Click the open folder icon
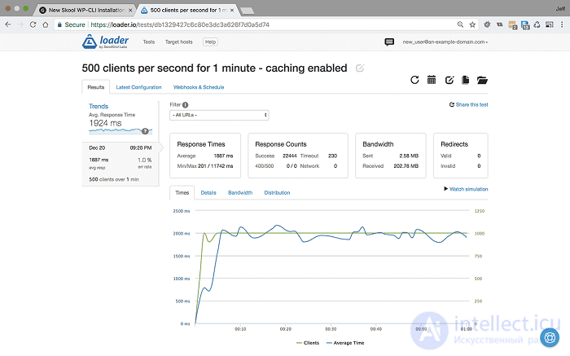 coord(482,80)
